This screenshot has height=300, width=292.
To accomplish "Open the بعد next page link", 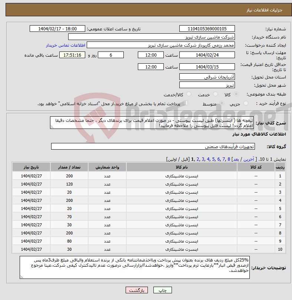I will [x=236, y=159].
